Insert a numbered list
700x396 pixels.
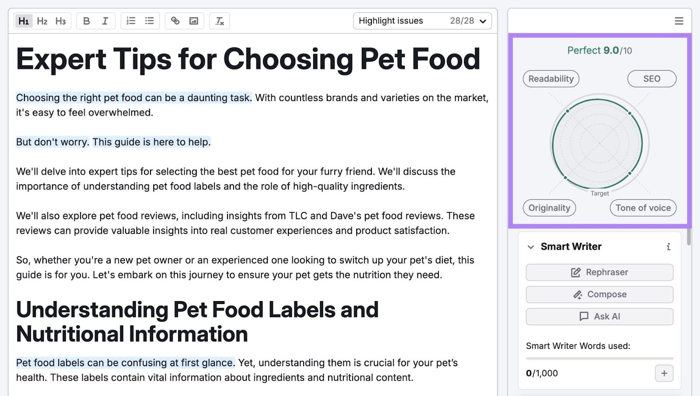click(x=131, y=21)
